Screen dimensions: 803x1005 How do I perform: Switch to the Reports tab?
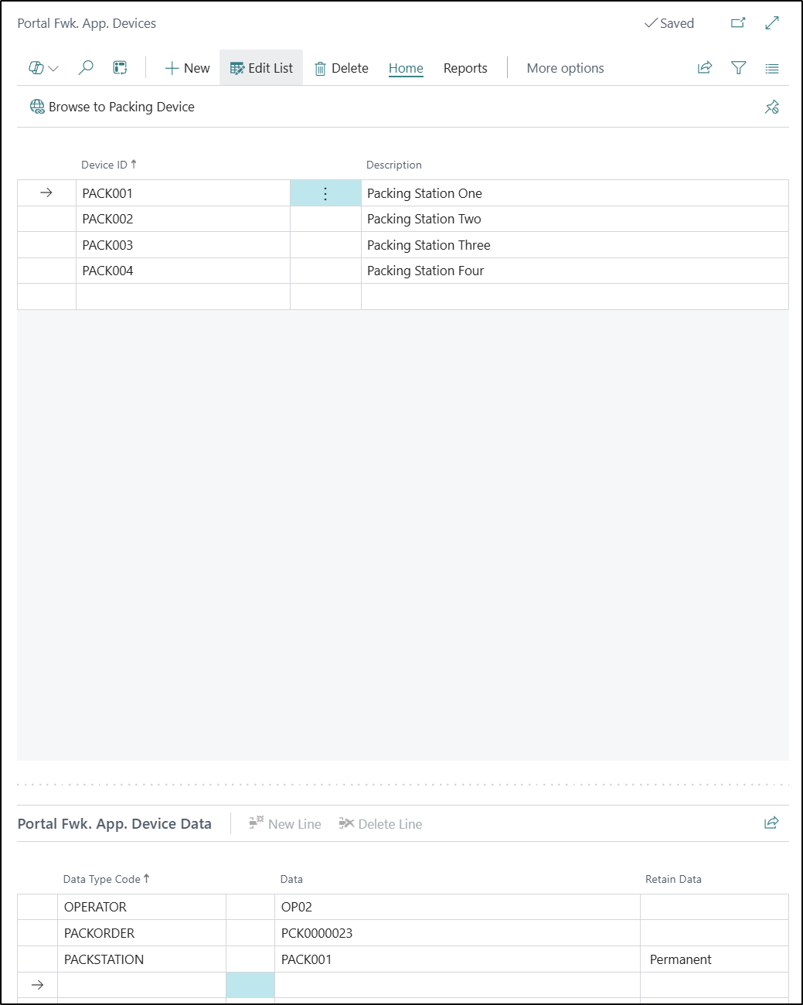(465, 68)
